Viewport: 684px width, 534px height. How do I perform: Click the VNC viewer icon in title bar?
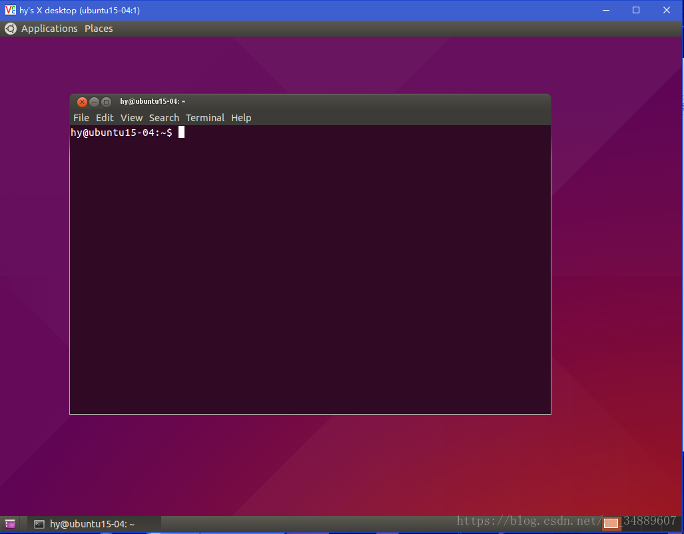coord(11,10)
